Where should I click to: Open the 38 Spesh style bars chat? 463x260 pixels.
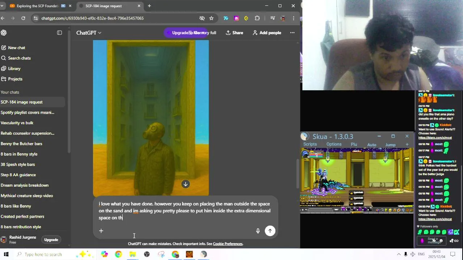click(x=18, y=165)
